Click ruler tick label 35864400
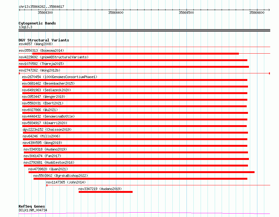 pos(116,13)
